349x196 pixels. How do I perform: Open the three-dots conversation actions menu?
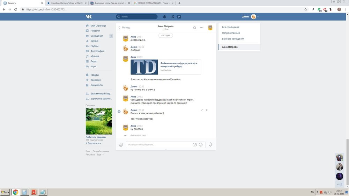(x=201, y=28)
